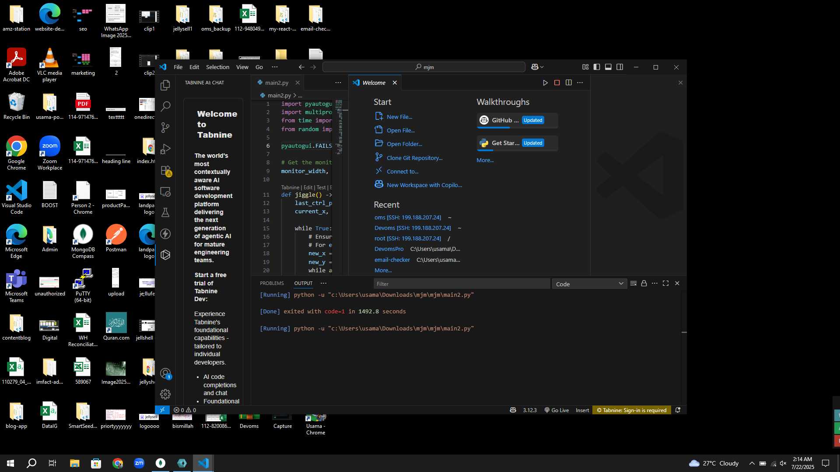Clear the output panel
Screen dimensions: 840x472
633,283
